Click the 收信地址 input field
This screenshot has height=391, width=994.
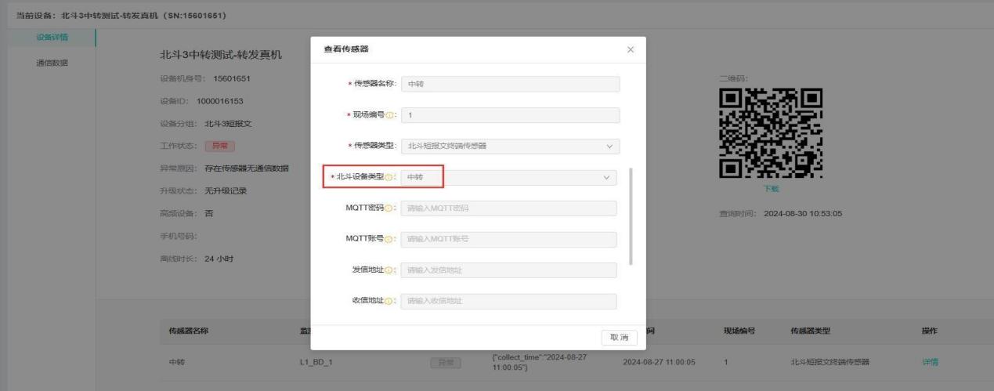tap(508, 301)
